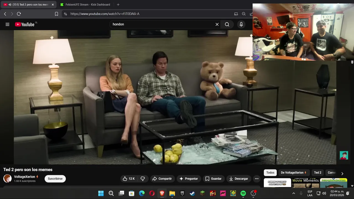354x199 pixels.
Task: Open the Ranking de cortes perfectos thumbnail
Action: click(x=277, y=183)
